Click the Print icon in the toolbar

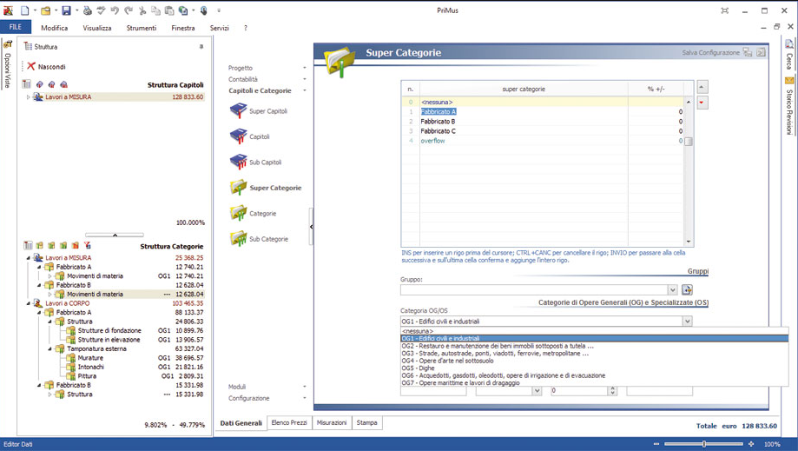tap(87, 10)
